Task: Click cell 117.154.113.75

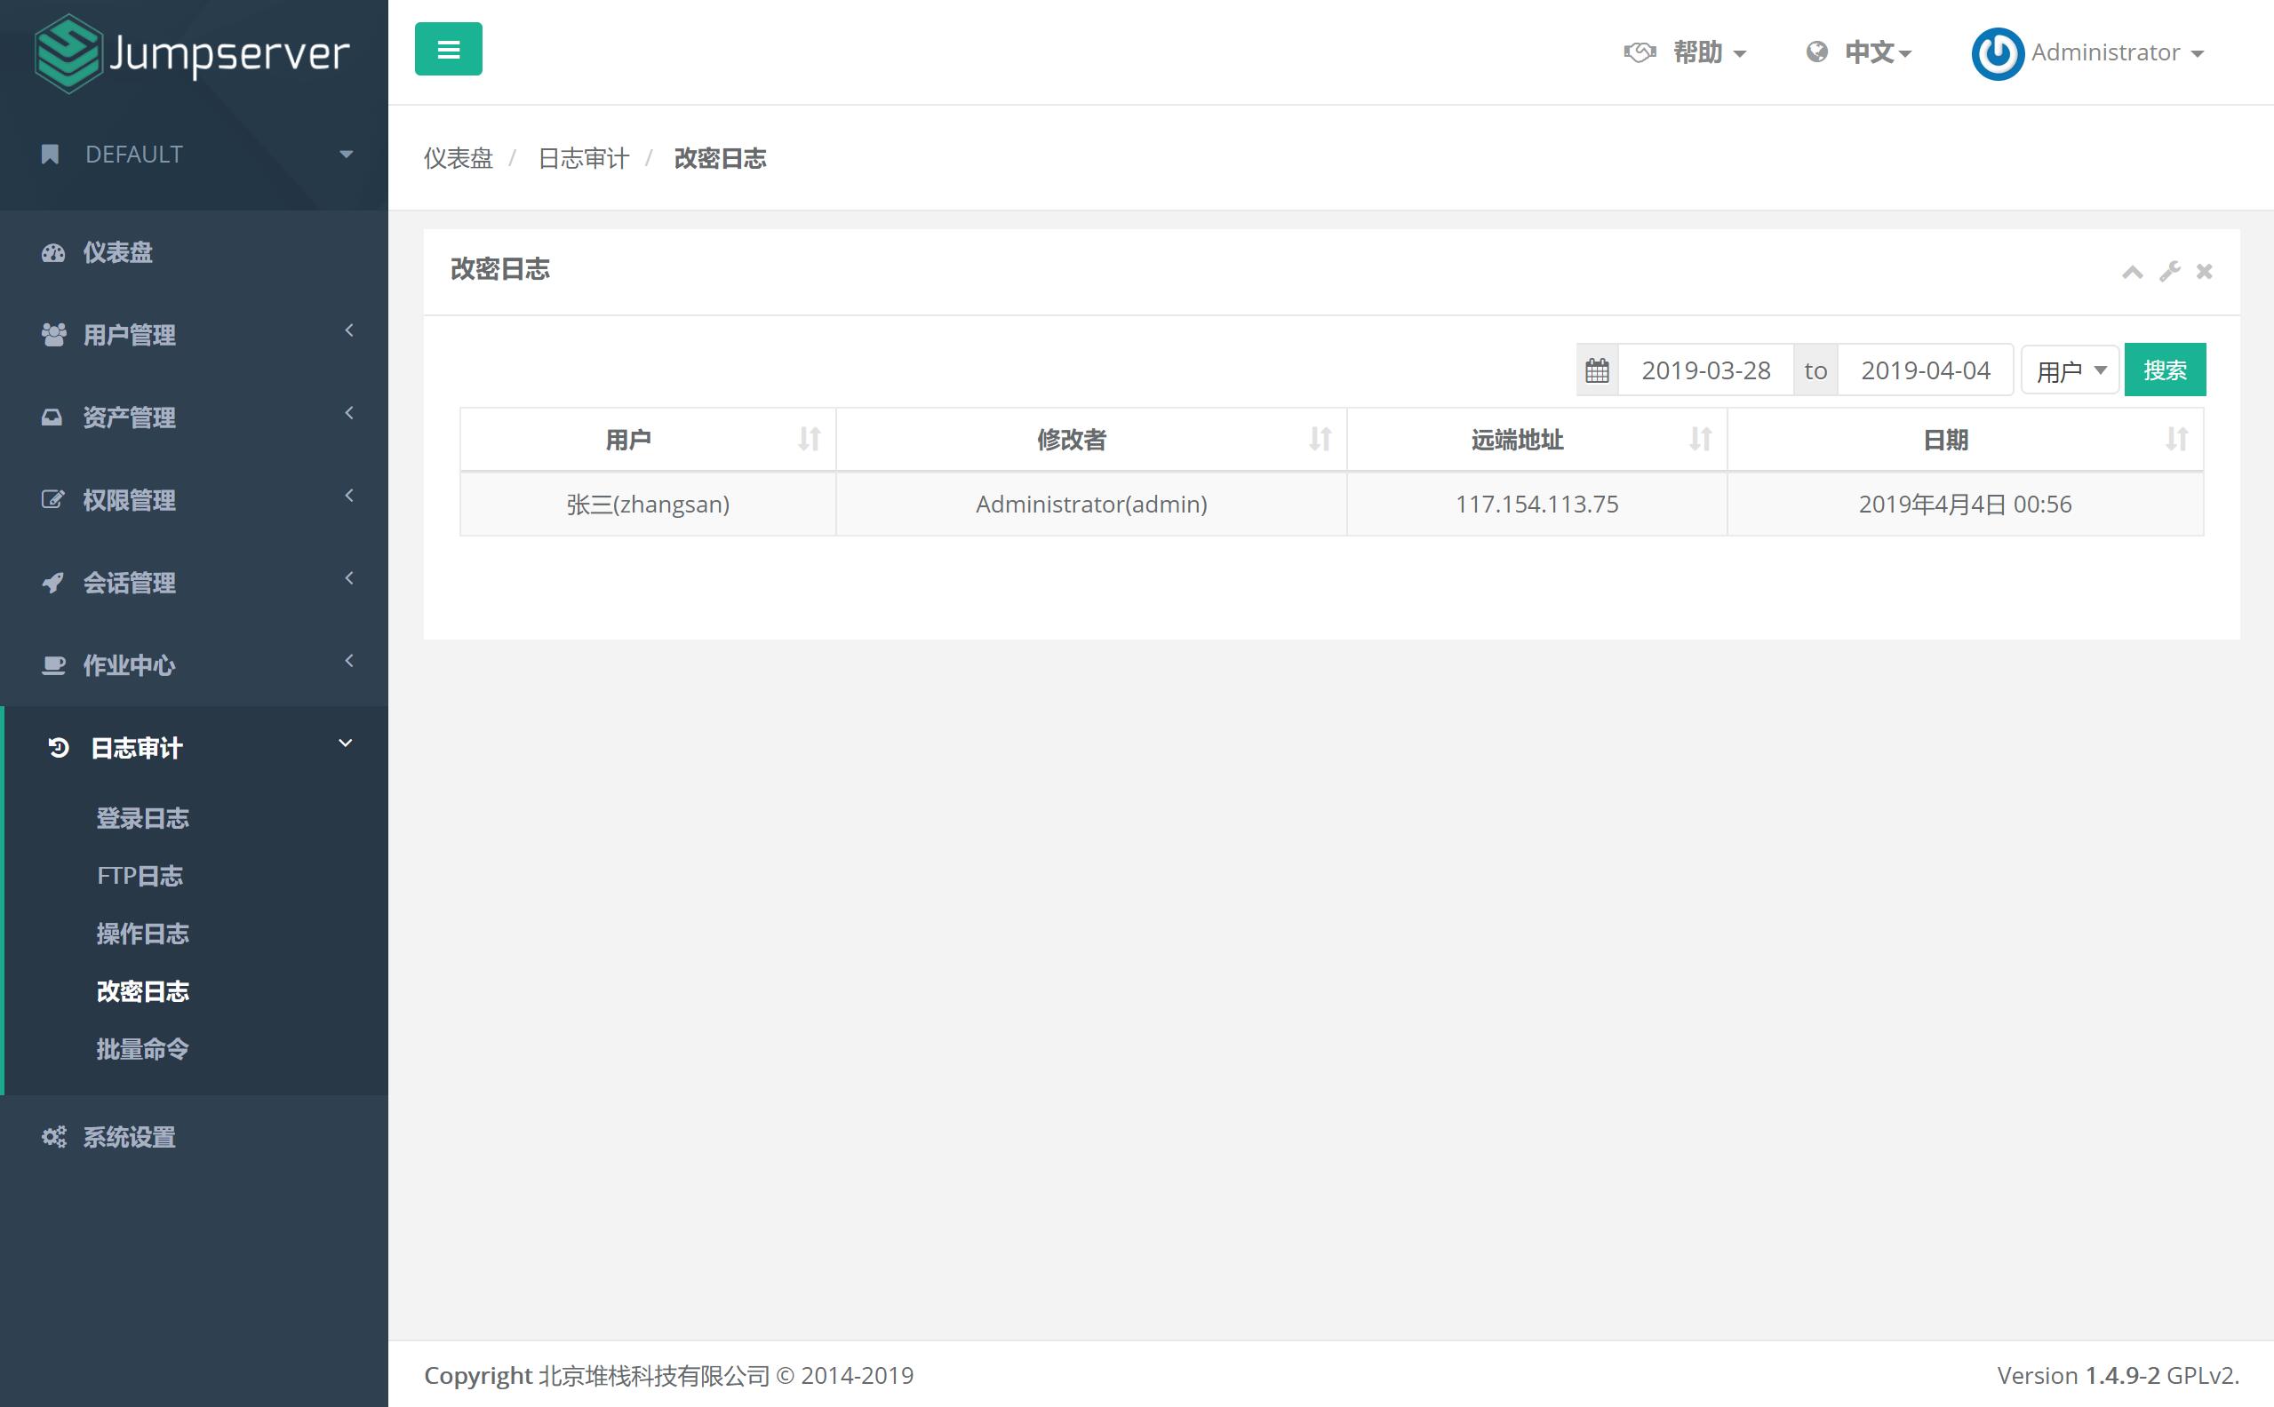Action: (x=1536, y=505)
